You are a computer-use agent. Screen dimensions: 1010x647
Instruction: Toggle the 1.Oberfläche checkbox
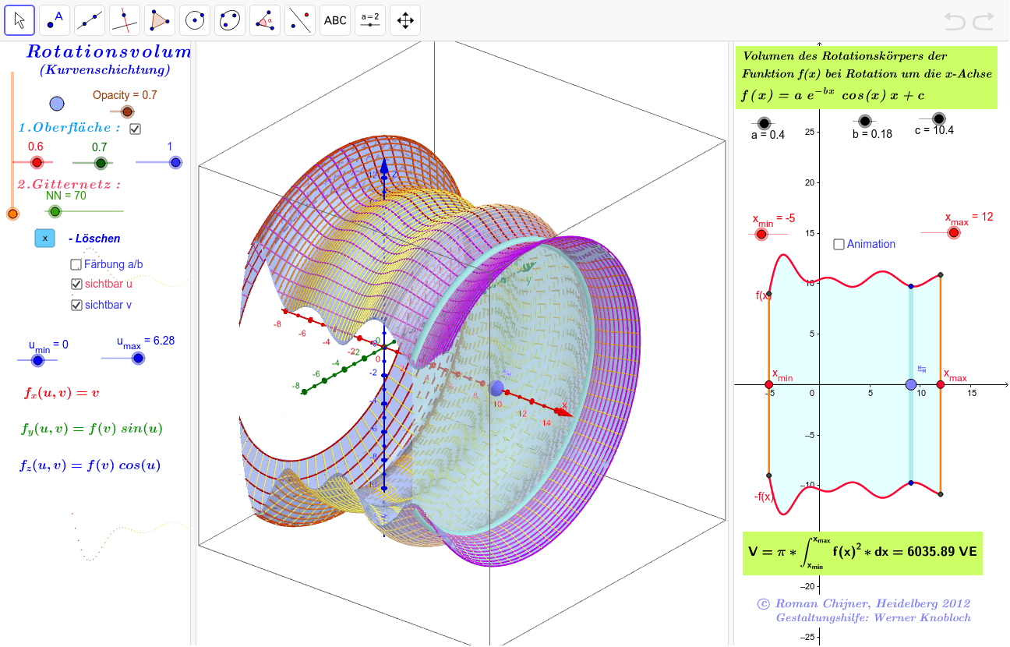point(136,129)
